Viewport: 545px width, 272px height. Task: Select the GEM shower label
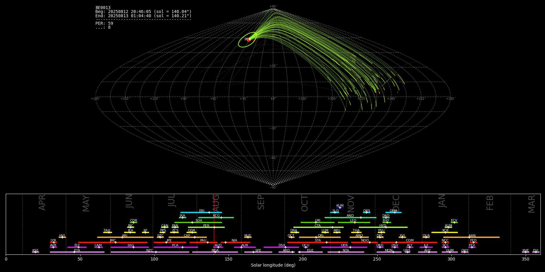(393, 211)
